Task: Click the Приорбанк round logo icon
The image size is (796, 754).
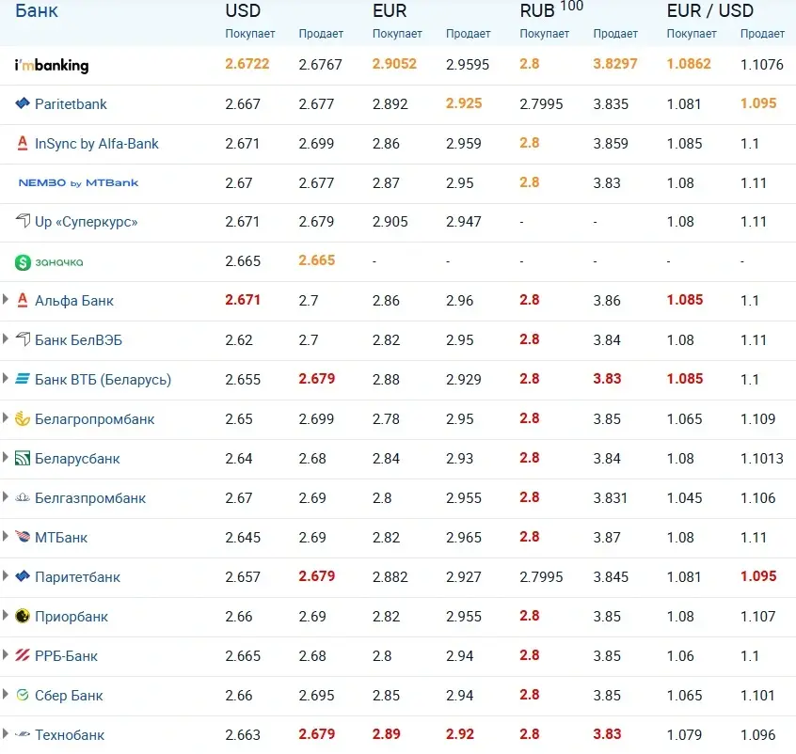Action: [23, 616]
